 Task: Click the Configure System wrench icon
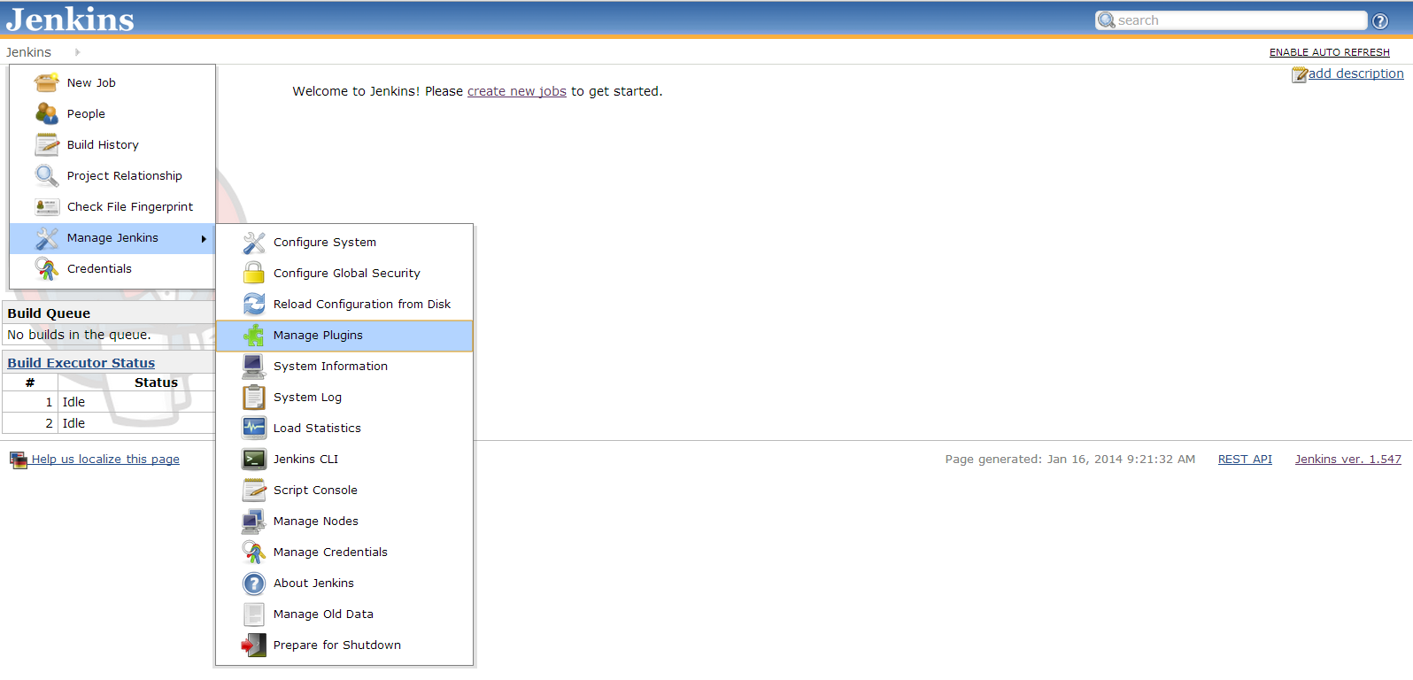click(254, 242)
